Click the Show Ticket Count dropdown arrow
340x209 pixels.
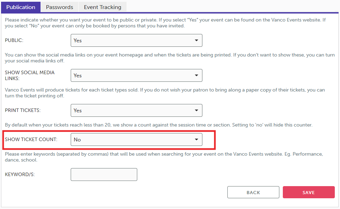[x=197, y=140]
